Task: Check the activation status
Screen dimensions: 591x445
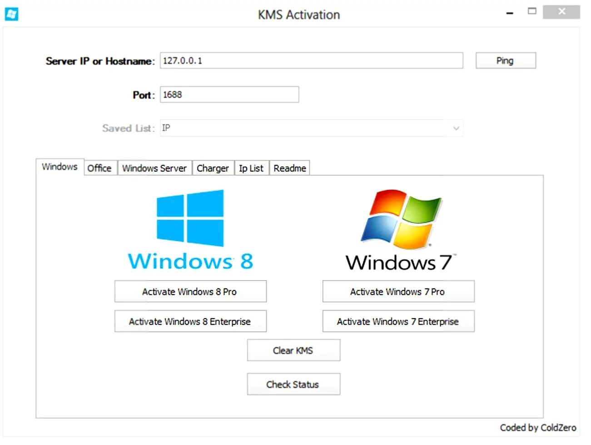Action: (x=293, y=385)
